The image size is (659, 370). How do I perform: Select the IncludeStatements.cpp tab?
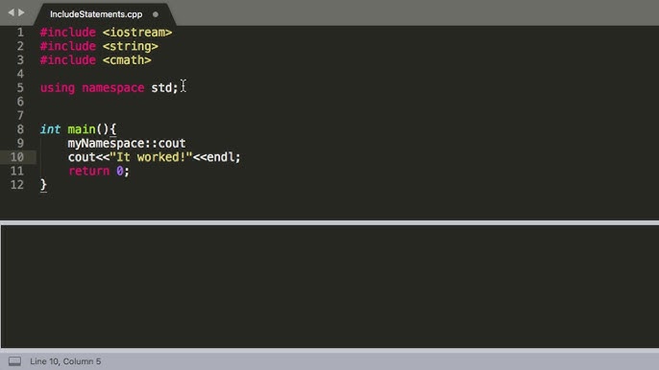(96, 14)
